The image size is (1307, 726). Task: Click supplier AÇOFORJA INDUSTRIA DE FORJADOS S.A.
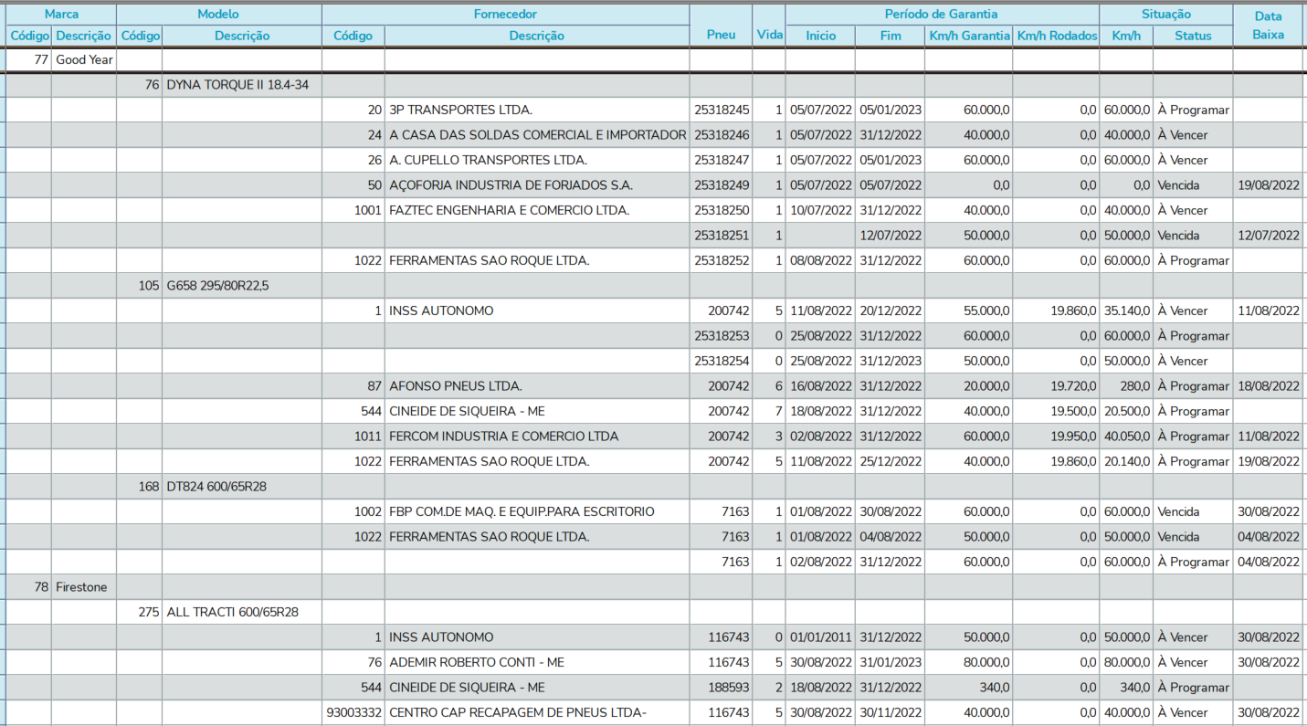[511, 185]
